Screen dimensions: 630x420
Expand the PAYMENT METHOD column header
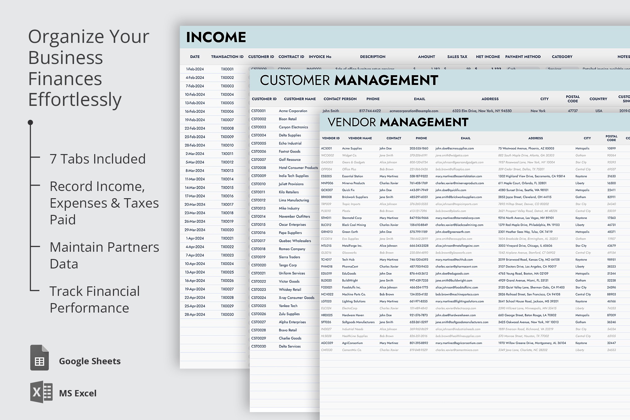pyautogui.click(x=523, y=57)
